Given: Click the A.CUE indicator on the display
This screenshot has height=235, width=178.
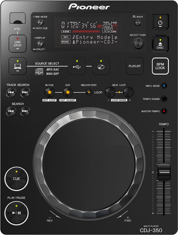Looking at the screenshot, I should 66,31.
